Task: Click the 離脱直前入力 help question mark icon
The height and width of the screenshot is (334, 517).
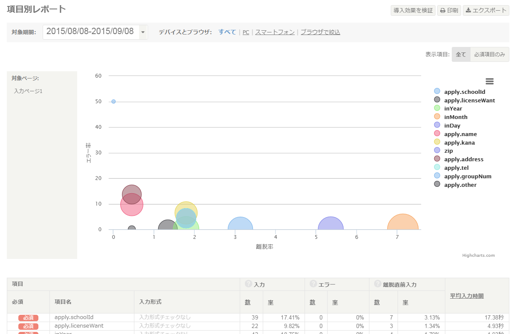Action: pyautogui.click(x=378, y=284)
